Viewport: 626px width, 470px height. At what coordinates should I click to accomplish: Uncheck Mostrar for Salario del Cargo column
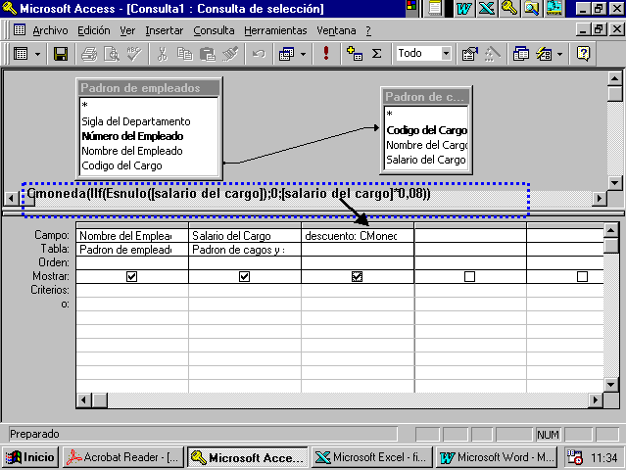(244, 276)
